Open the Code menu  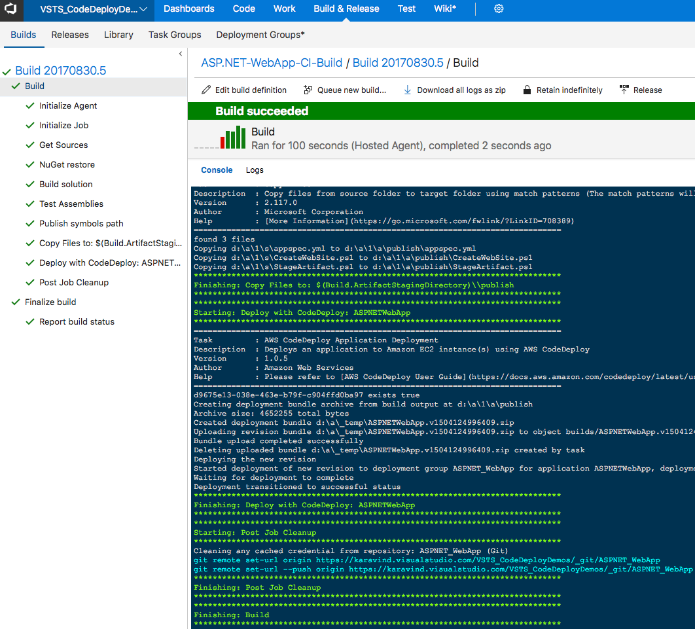click(244, 9)
